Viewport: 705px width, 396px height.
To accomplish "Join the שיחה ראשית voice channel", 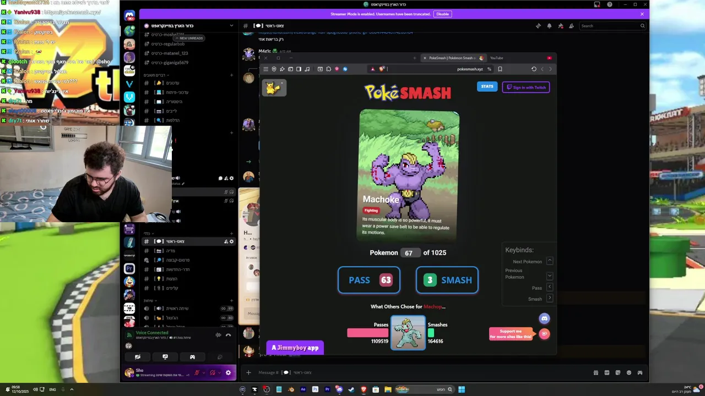I will coord(189,309).
